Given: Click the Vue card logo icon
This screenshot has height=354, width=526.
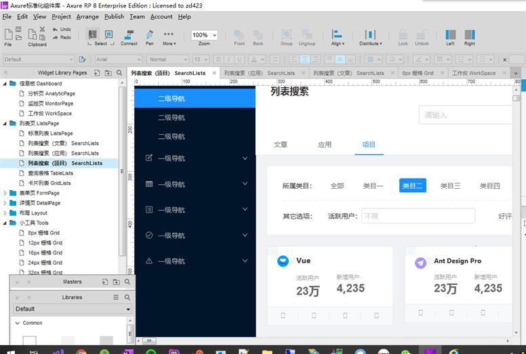Looking at the screenshot, I should tap(283, 261).
